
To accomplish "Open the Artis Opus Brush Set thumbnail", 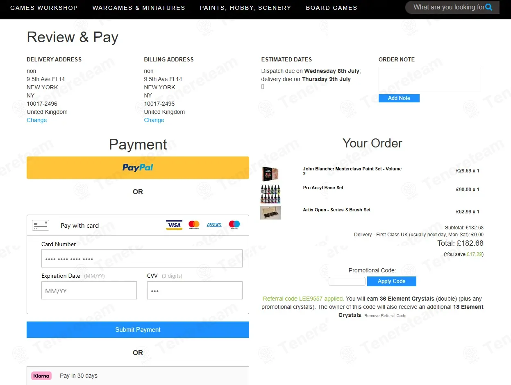I will (x=270, y=213).
